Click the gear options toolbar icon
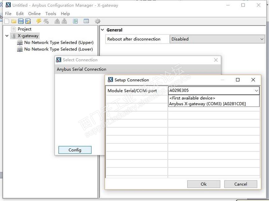 click(x=97, y=21)
